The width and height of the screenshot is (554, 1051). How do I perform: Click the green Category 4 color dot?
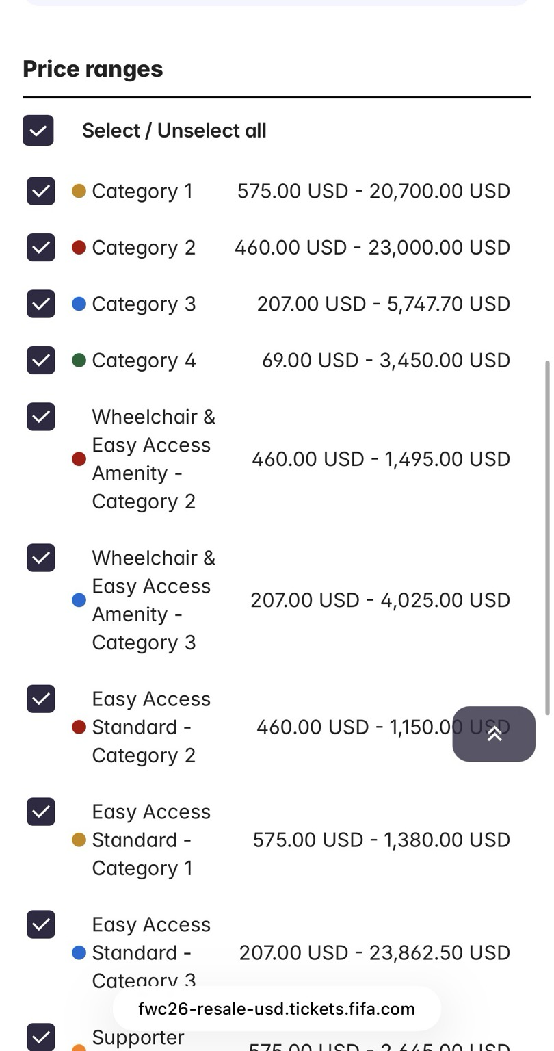pyautogui.click(x=79, y=360)
